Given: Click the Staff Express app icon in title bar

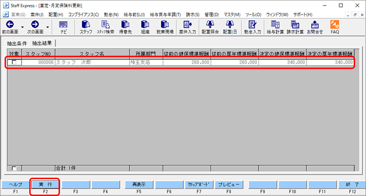Looking at the screenshot, I should [x=6, y=5].
